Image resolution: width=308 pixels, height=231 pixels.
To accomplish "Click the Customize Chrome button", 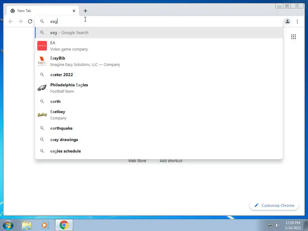I will tap(274, 205).
